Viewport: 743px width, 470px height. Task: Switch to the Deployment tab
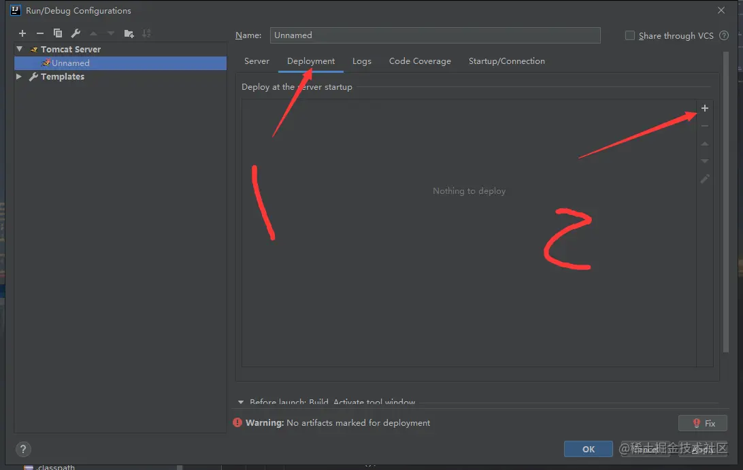coord(311,61)
